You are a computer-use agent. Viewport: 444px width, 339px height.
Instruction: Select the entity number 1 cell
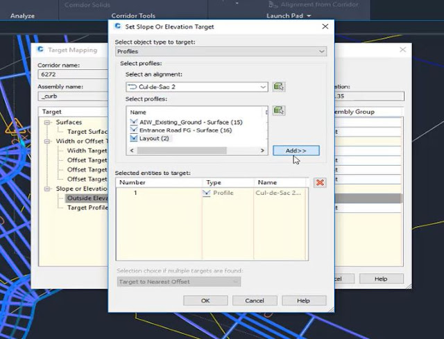pos(135,193)
